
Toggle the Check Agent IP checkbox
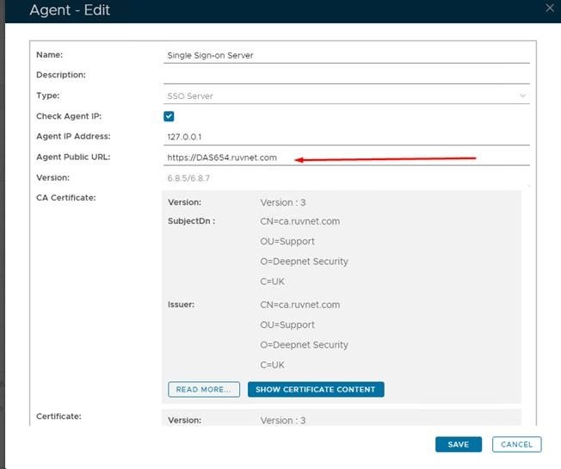[x=169, y=116]
